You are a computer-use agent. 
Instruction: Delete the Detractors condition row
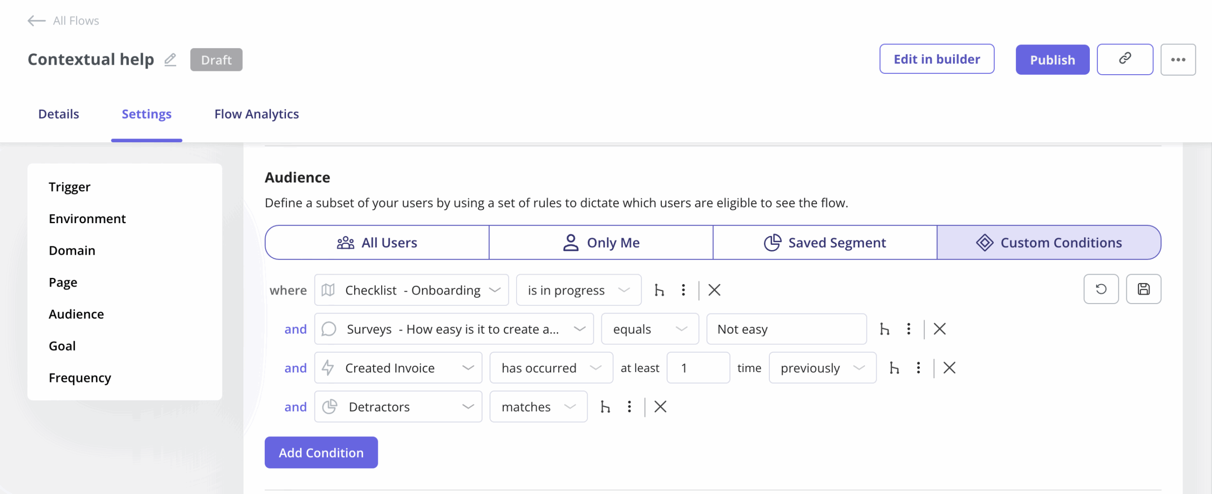660,407
